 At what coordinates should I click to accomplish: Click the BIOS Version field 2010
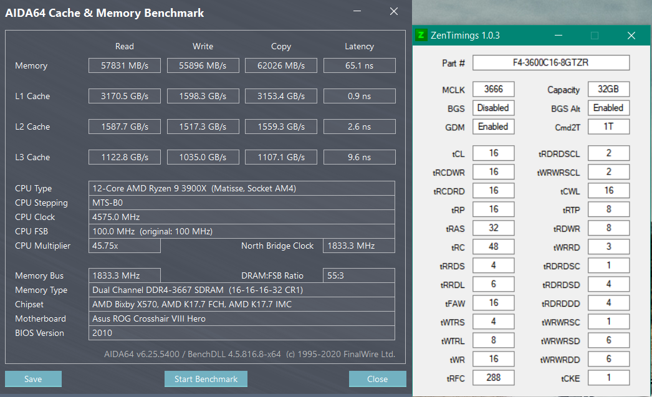242,333
